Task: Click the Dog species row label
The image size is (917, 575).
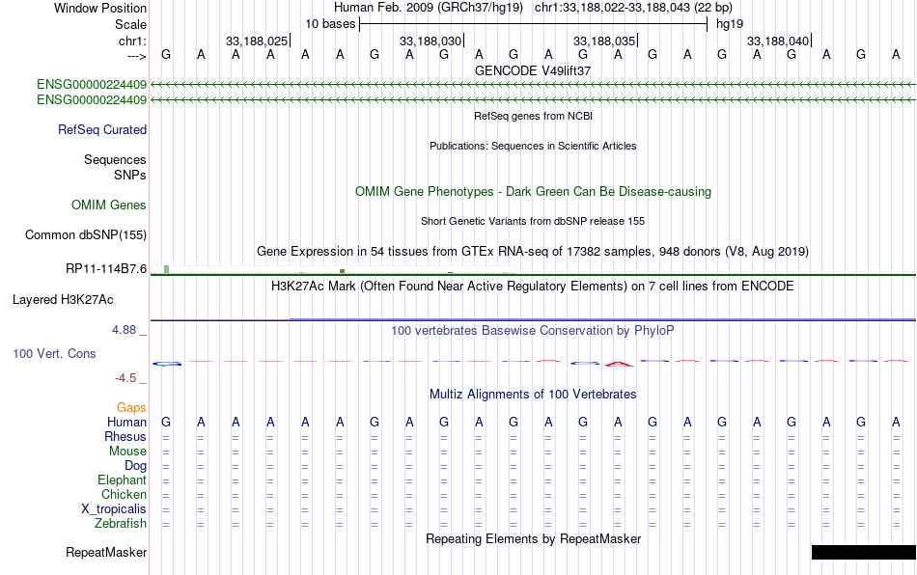Action: 136,466
